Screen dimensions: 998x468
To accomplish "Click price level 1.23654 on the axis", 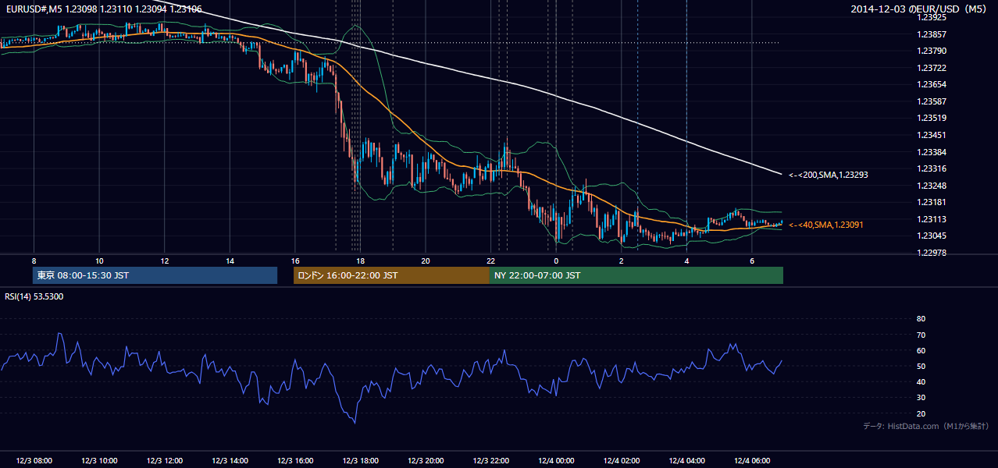I will point(932,84).
